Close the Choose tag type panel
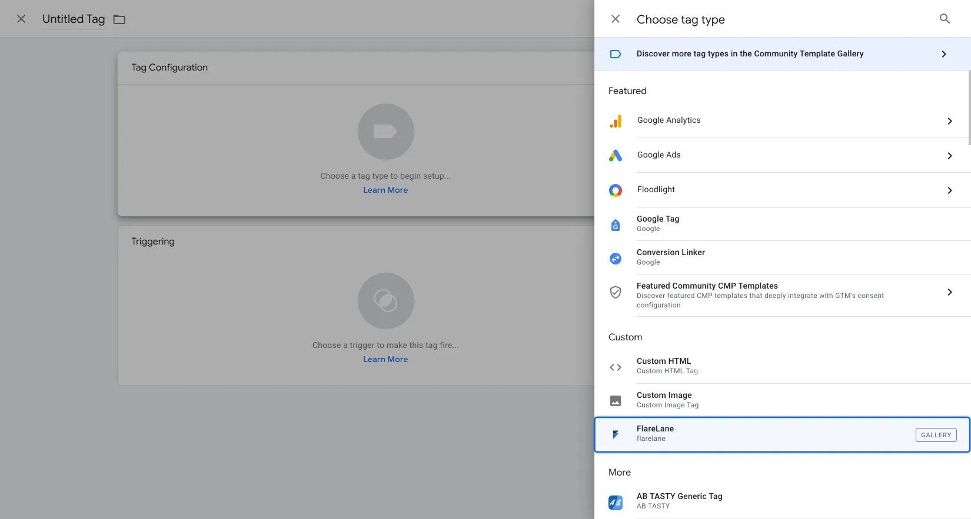971x519 pixels. pyautogui.click(x=616, y=19)
